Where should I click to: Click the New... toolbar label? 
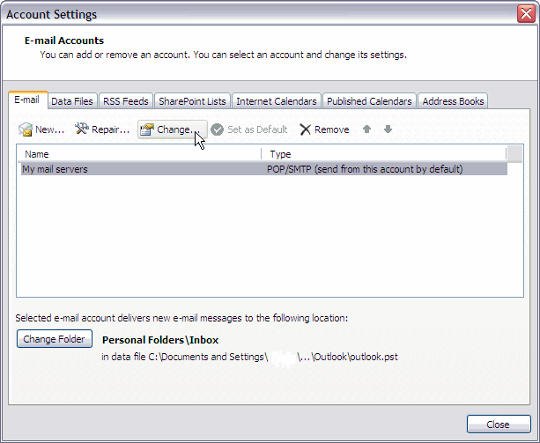pyautogui.click(x=50, y=129)
